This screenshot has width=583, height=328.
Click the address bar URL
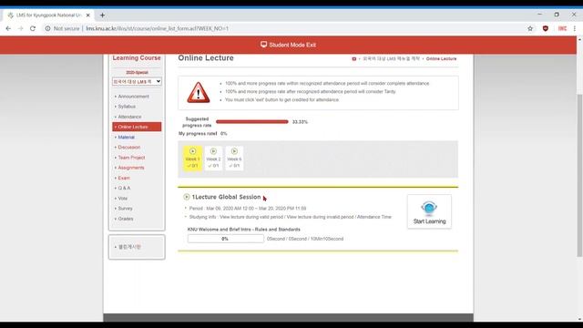(x=157, y=28)
